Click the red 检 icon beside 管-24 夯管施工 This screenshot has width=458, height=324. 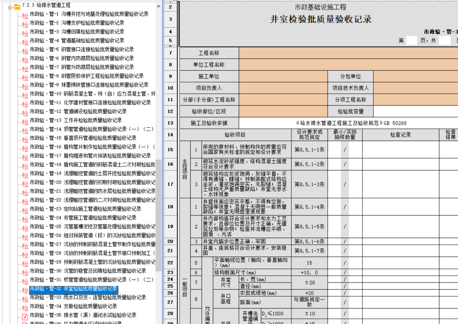pos(25,219)
